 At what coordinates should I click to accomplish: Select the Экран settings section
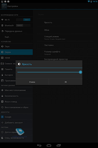tap(16, 52)
